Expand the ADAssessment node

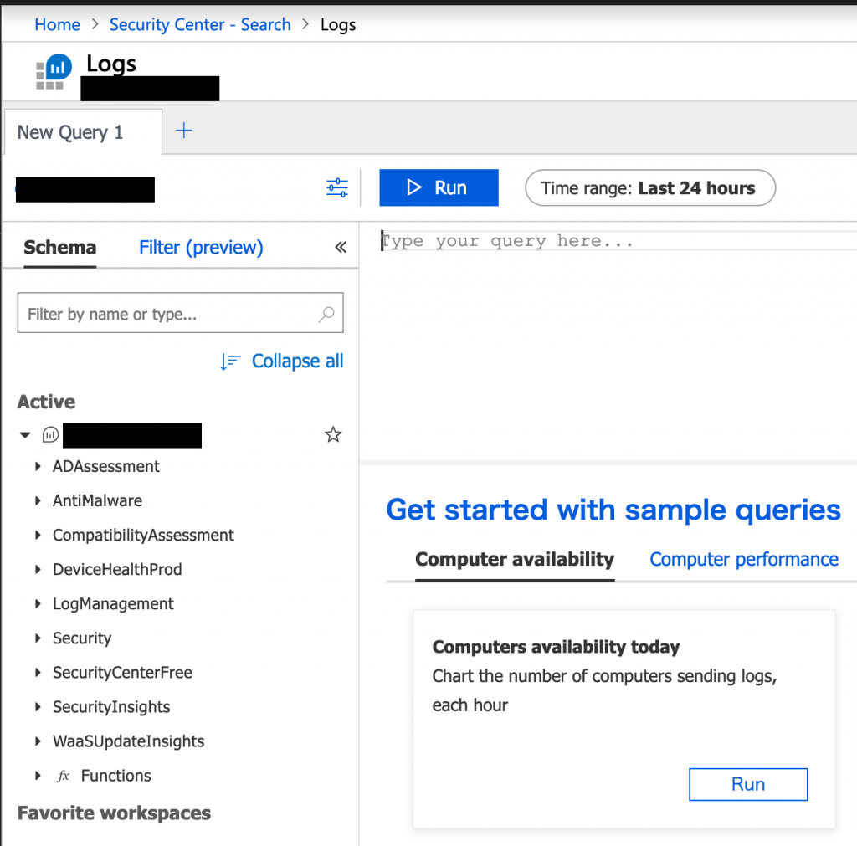click(38, 466)
